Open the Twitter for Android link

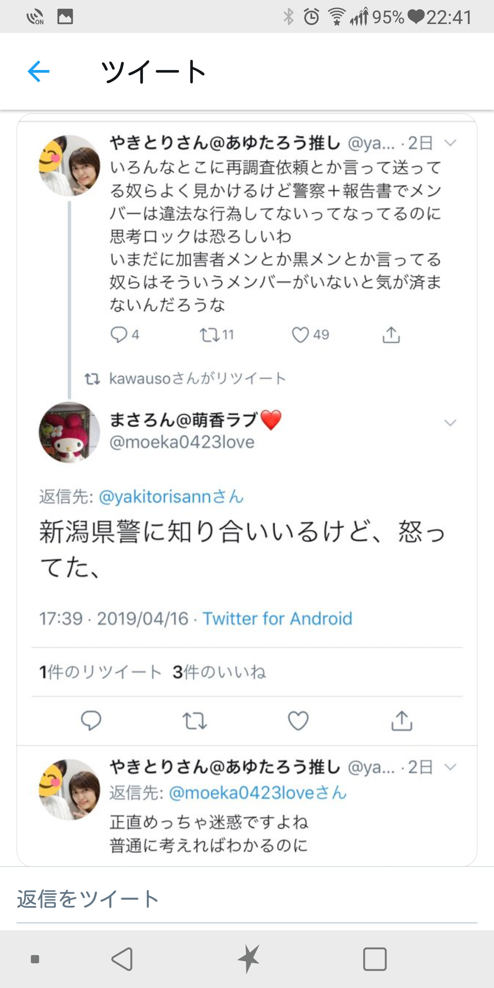click(277, 619)
